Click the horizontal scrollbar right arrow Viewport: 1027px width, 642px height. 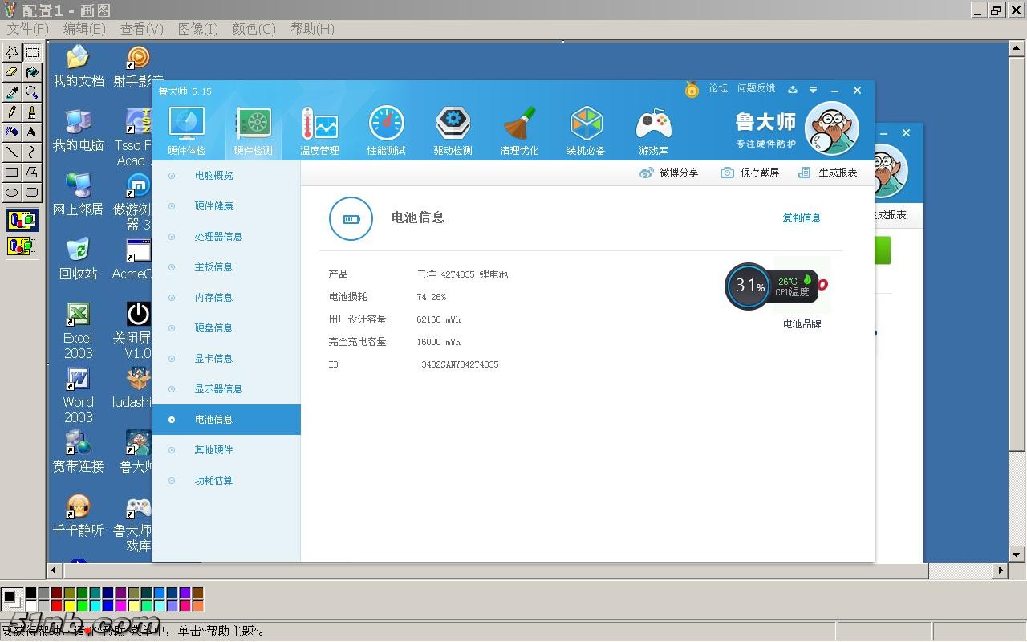click(x=1000, y=571)
